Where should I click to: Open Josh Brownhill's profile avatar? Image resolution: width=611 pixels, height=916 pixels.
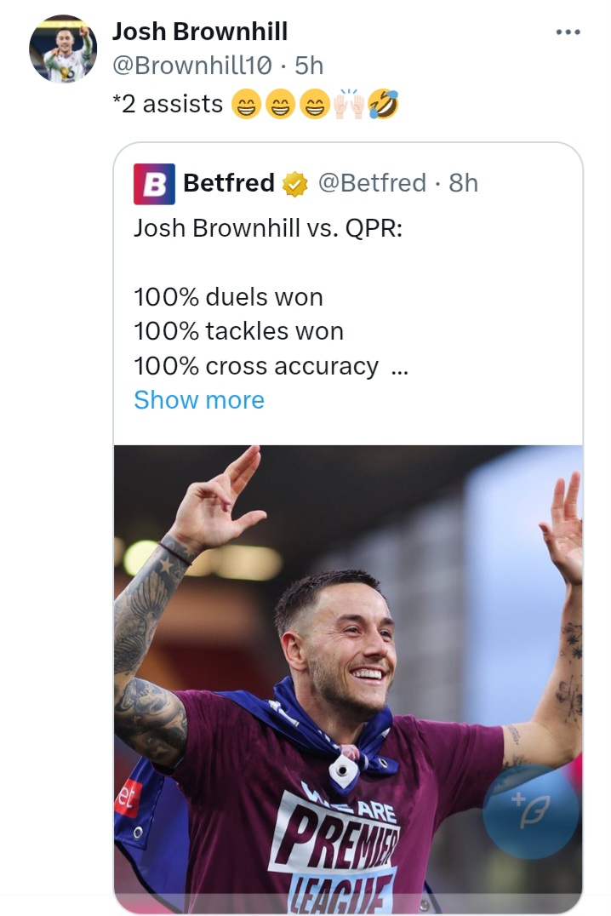[63, 49]
